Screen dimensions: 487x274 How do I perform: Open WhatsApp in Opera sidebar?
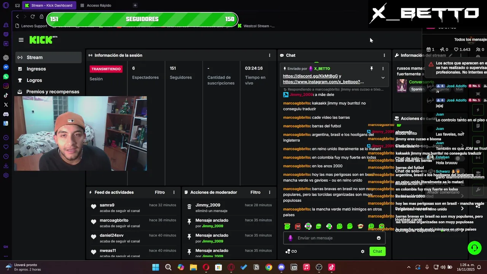pos(6,76)
